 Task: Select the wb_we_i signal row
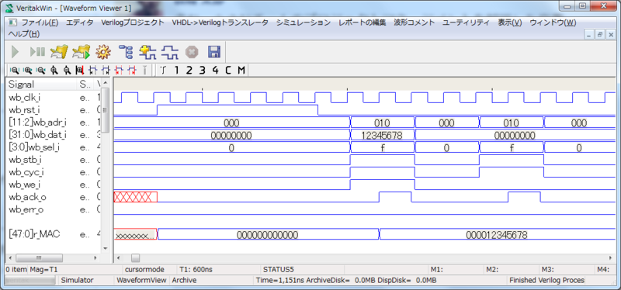pyautogui.click(x=54, y=185)
